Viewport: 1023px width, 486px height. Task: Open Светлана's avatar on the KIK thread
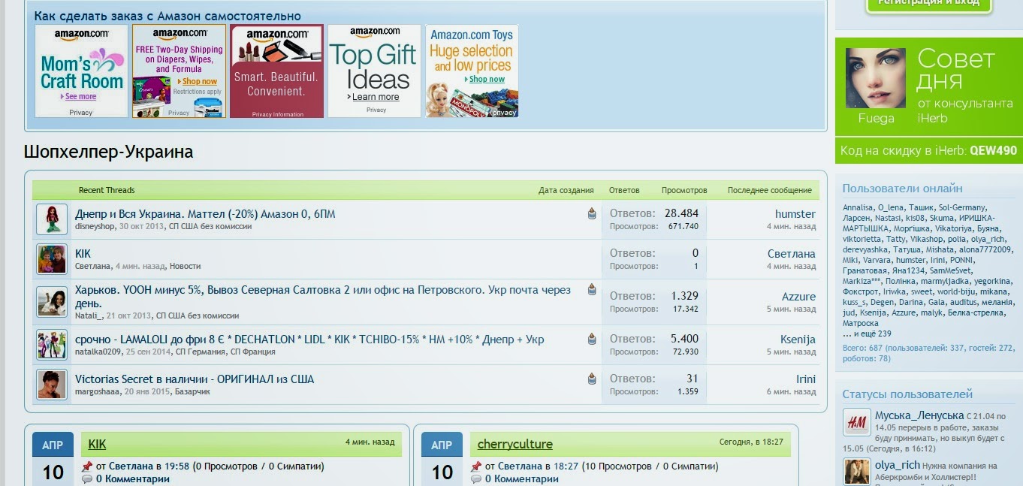pos(52,259)
